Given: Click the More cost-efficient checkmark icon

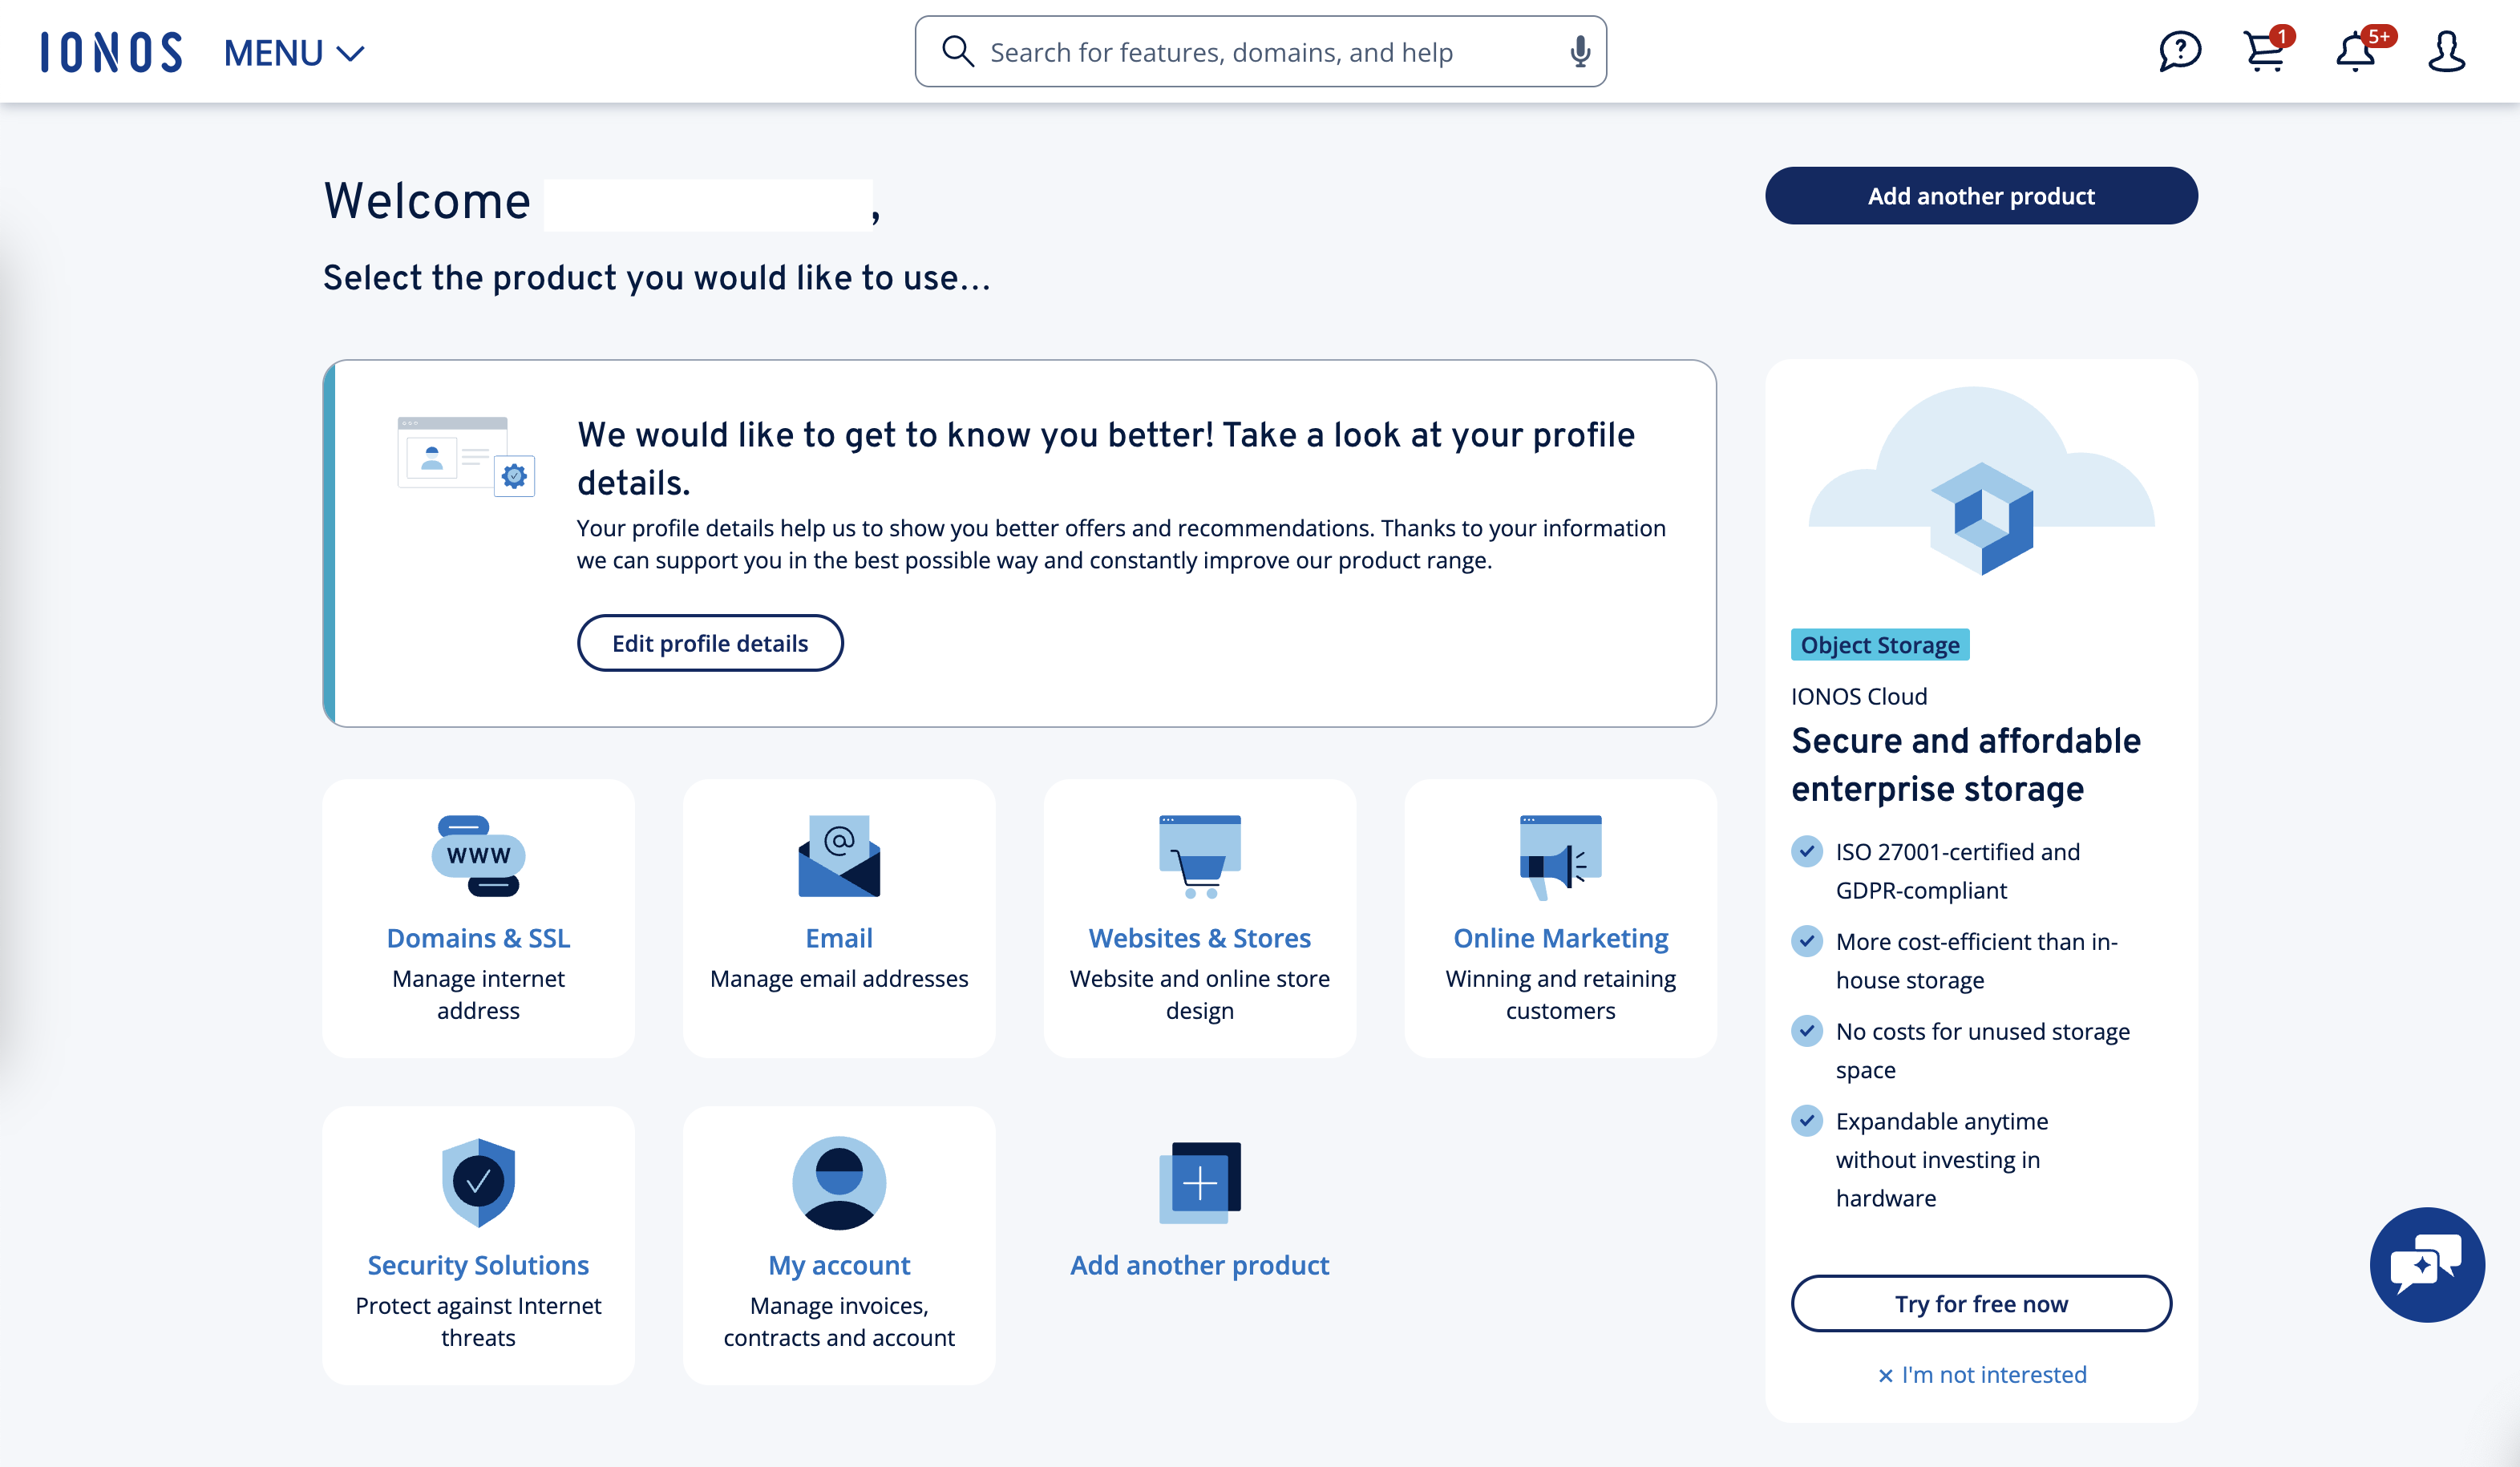Looking at the screenshot, I should 1806,941.
